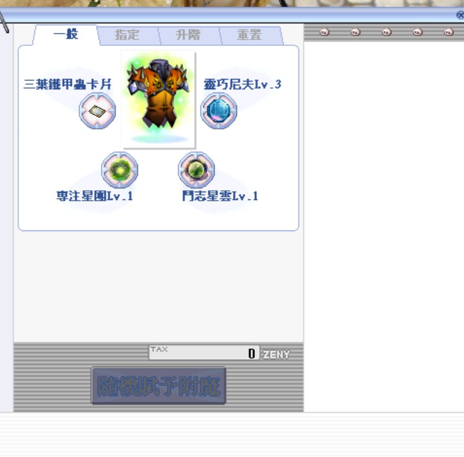464x457 pixels.
Task: Switch to the 重置 tab
Action: pos(250,35)
